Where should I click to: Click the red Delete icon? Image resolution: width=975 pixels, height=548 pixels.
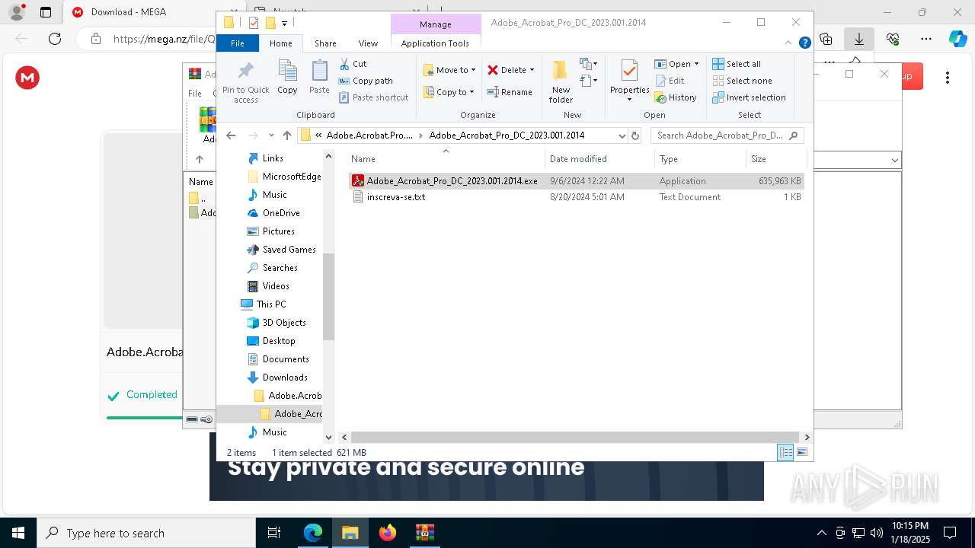tap(493, 70)
